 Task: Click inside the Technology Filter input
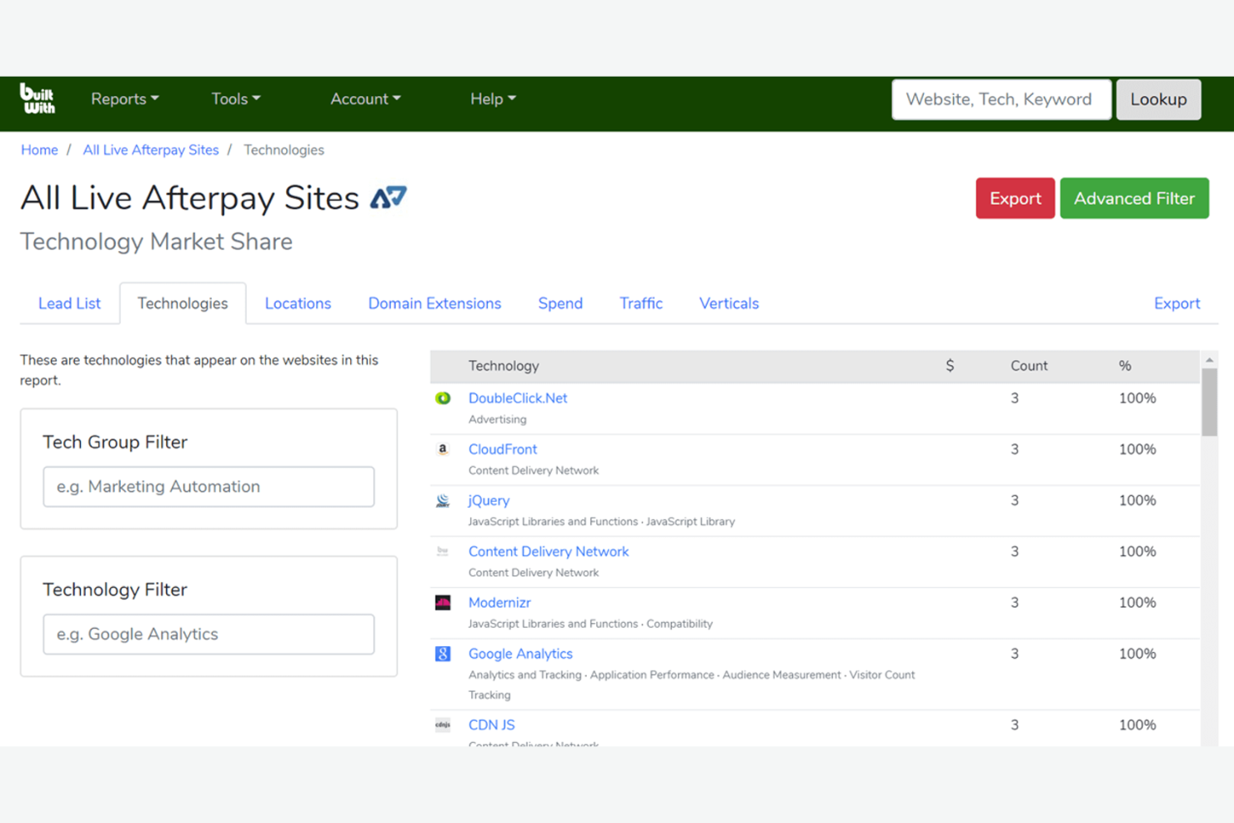(208, 634)
